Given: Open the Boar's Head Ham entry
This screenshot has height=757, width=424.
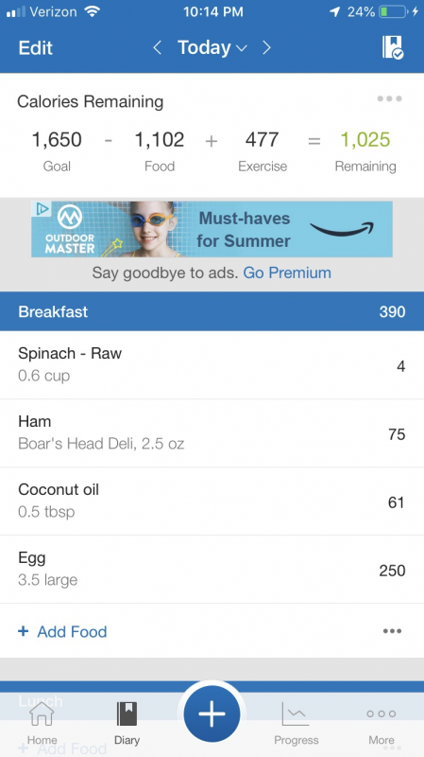Looking at the screenshot, I should coord(212,433).
